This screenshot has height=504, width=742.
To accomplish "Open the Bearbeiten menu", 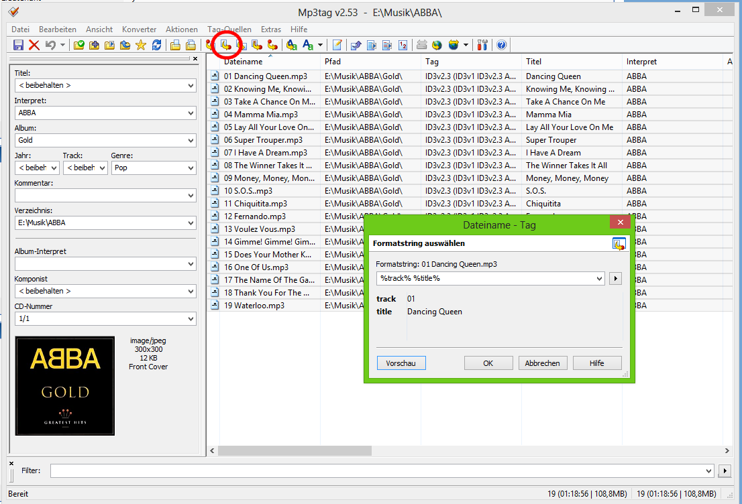I will [x=57, y=29].
